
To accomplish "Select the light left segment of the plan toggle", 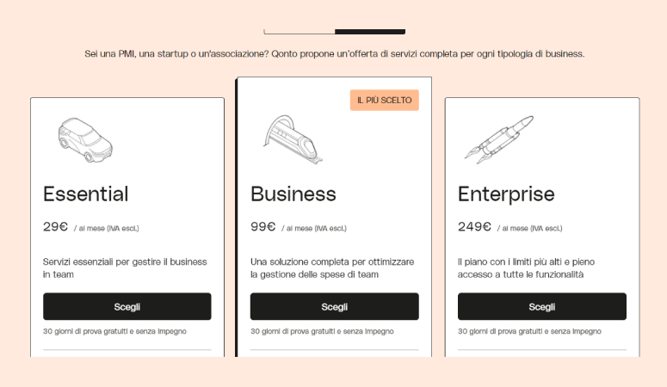I will tap(299, 32).
